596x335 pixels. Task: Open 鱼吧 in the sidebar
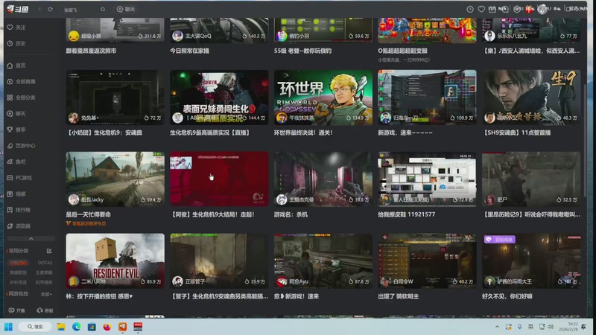(16, 162)
